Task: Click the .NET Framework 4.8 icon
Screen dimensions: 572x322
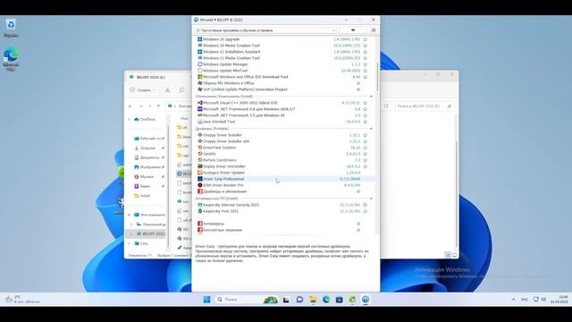Action: coord(200,109)
